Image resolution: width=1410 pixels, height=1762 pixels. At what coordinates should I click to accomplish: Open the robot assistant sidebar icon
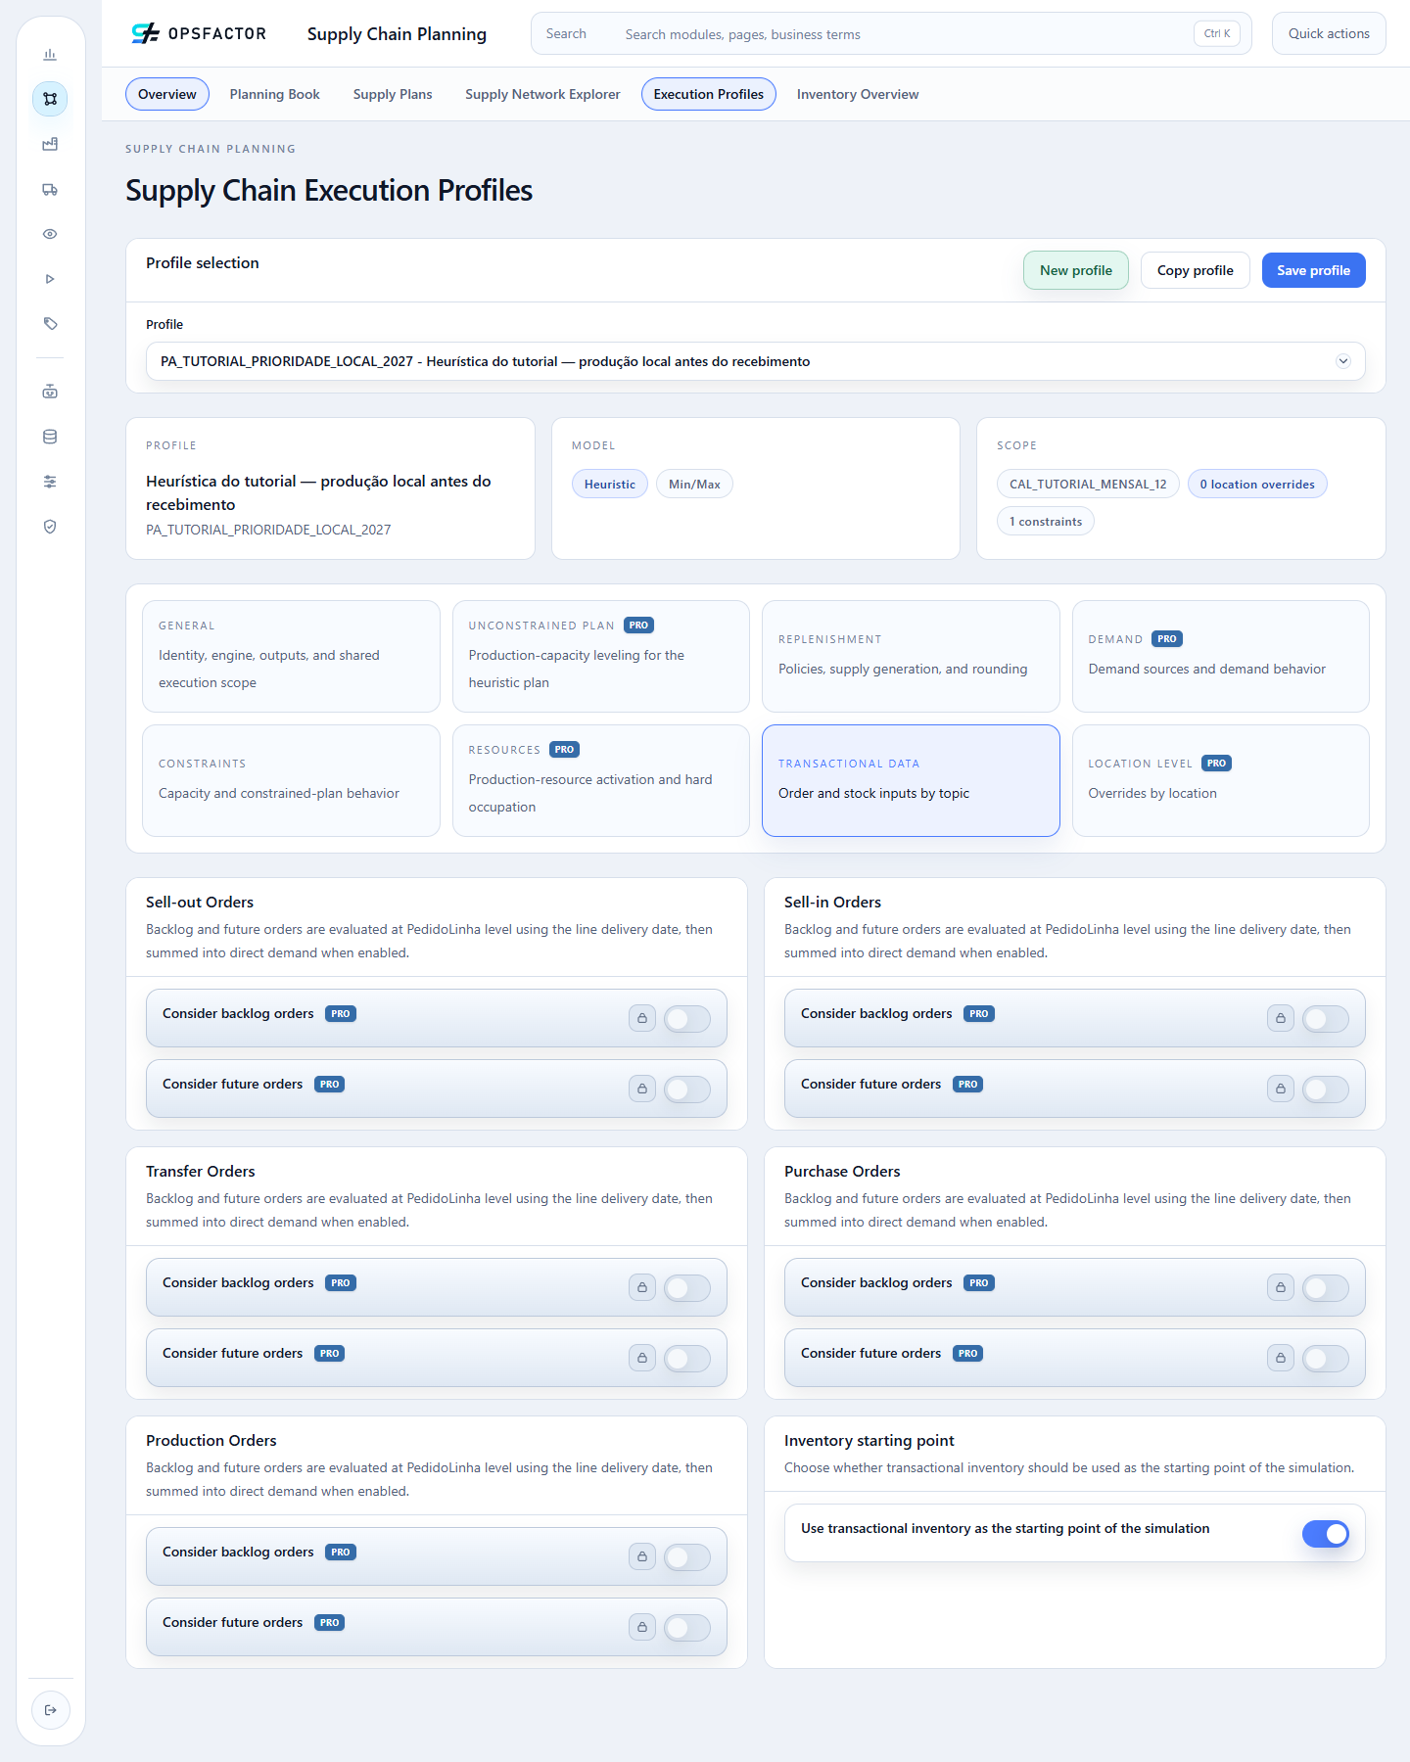coord(50,392)
